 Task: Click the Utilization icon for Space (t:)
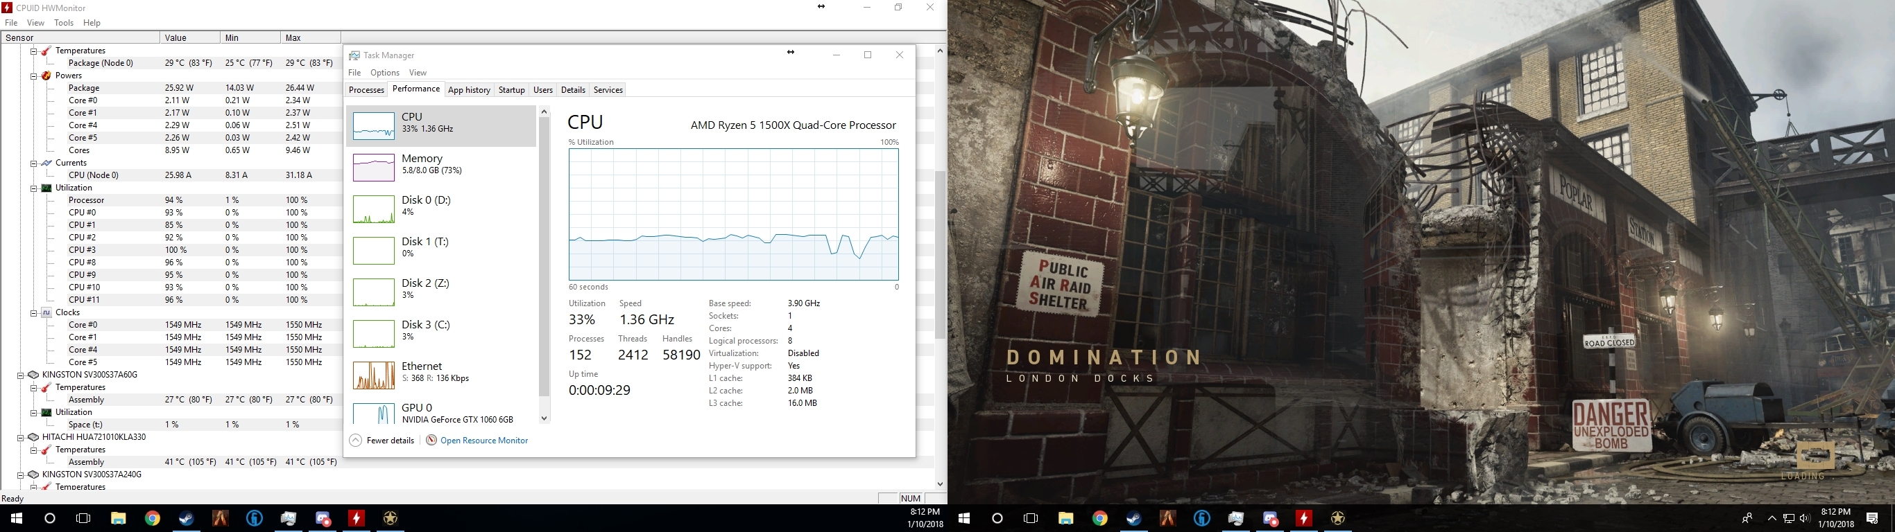click(x=46, y=412)
